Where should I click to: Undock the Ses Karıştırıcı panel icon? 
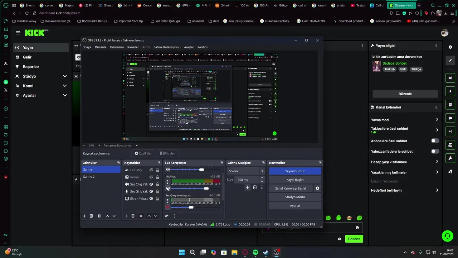point(221,163)
